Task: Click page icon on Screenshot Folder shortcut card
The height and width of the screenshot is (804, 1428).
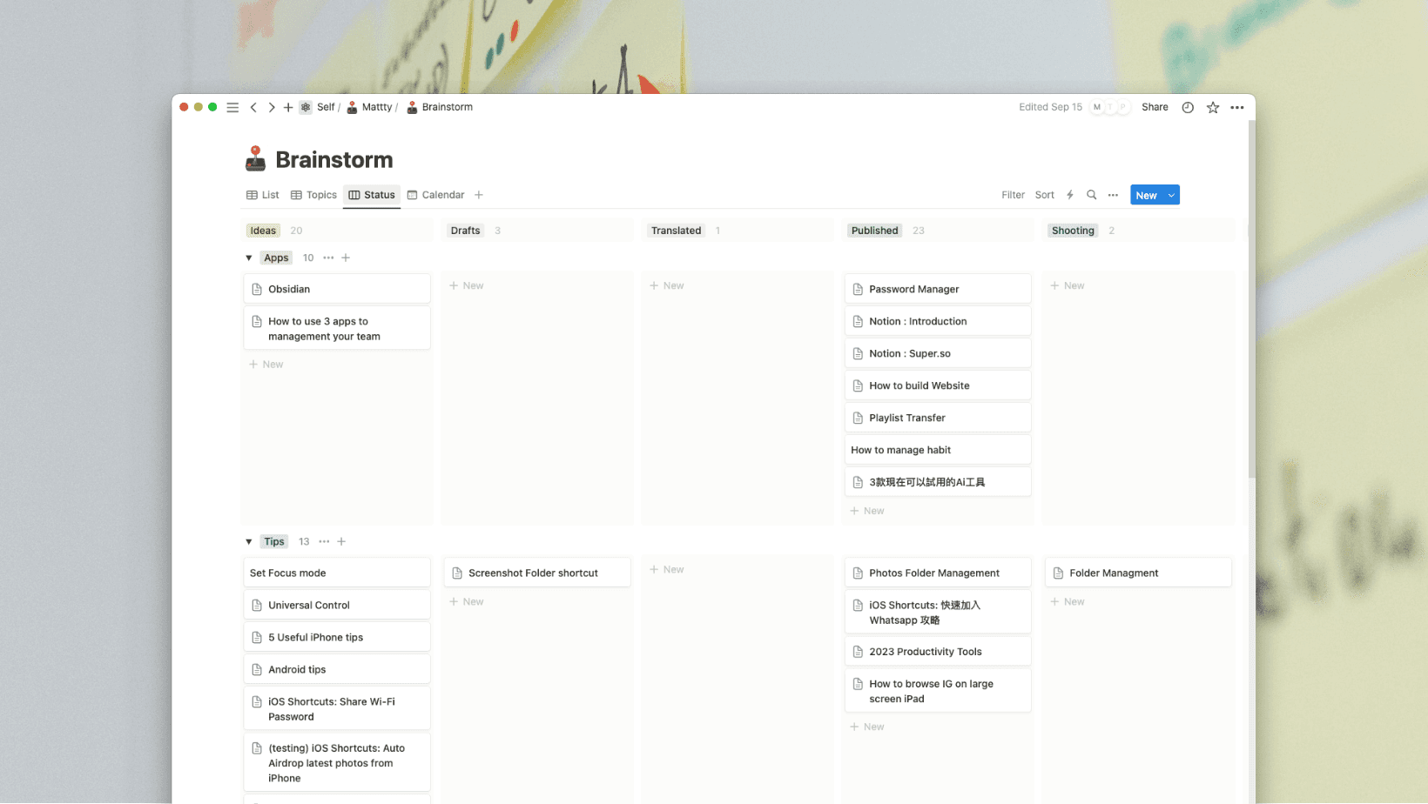Action: 457,573
